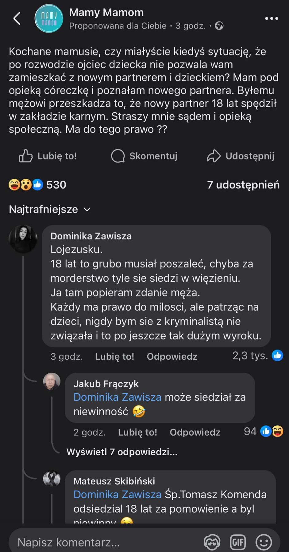Open the Dominika Zawisza mention in Mateusz's reply
The image size is (289, 552).
click(x=117, y=494)
